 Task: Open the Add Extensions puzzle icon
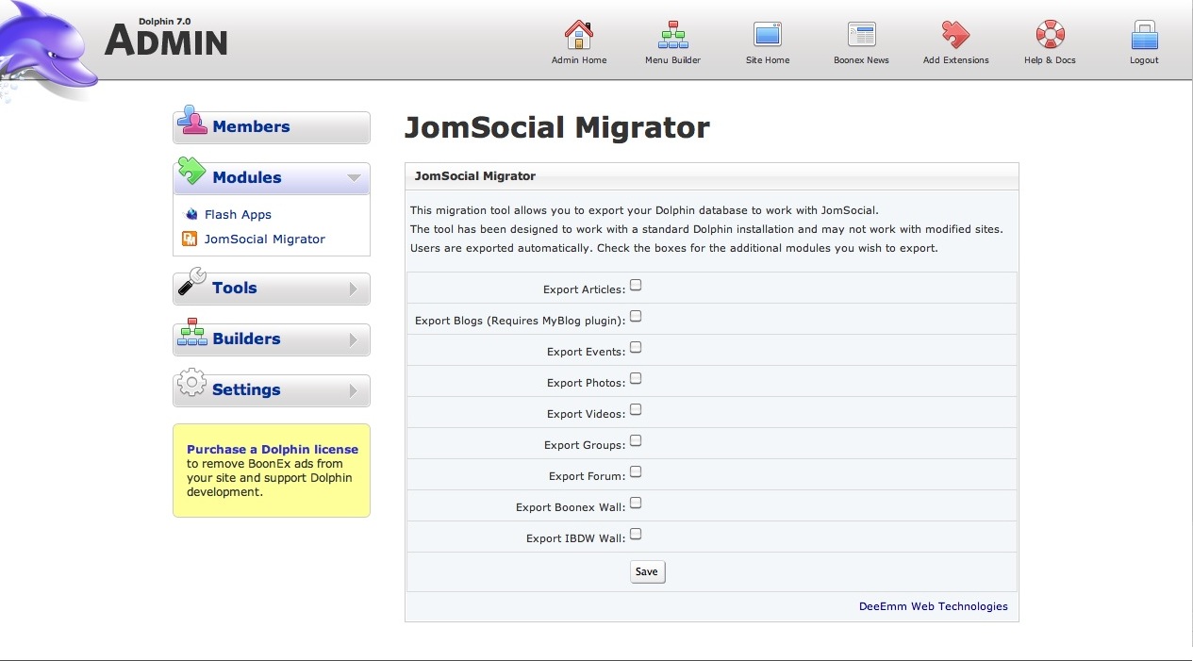point(955,35)
